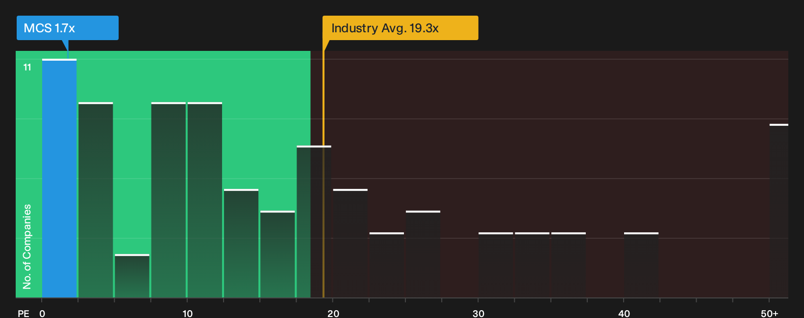This screenshot has height=318, width=804.
Task: Click the '20' x-axis tick label
Action: [333, 313]
